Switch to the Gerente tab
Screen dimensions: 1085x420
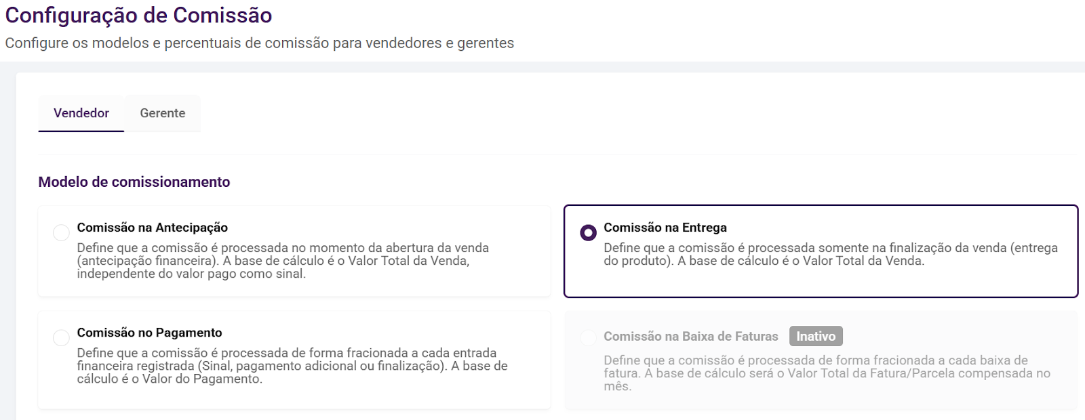(x=162, y=113)
